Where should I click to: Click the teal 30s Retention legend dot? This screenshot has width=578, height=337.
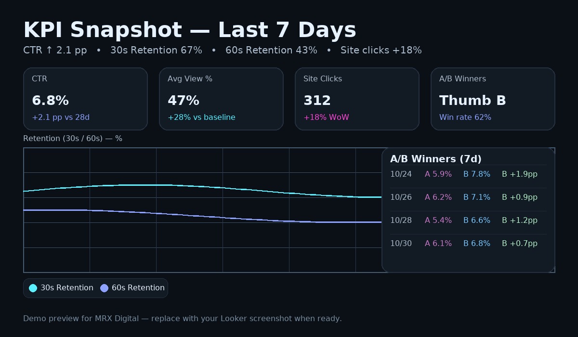point(33,287)
